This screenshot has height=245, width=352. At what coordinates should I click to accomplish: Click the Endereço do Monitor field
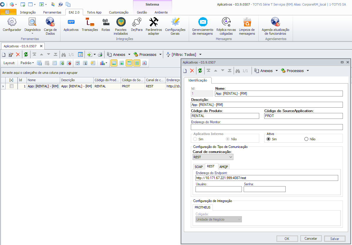click(x=267, y=127)
